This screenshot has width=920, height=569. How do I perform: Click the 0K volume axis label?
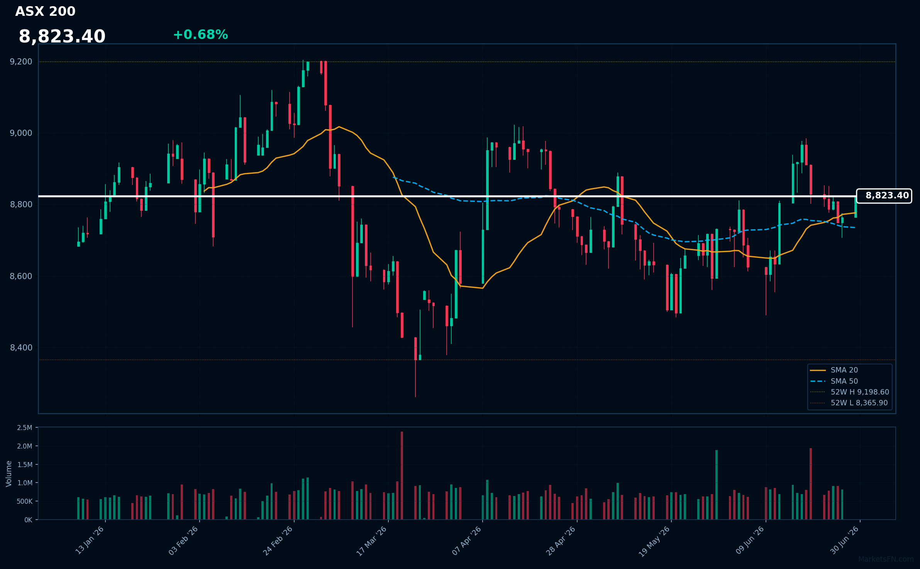point(28,520)
